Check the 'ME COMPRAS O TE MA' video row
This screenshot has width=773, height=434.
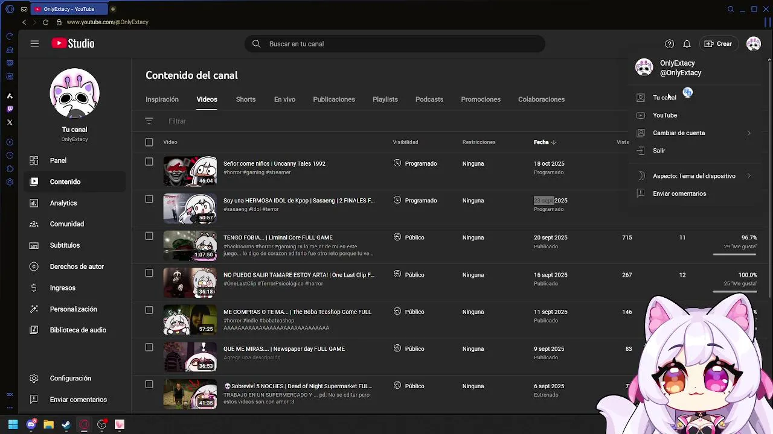tap(149, 310)
